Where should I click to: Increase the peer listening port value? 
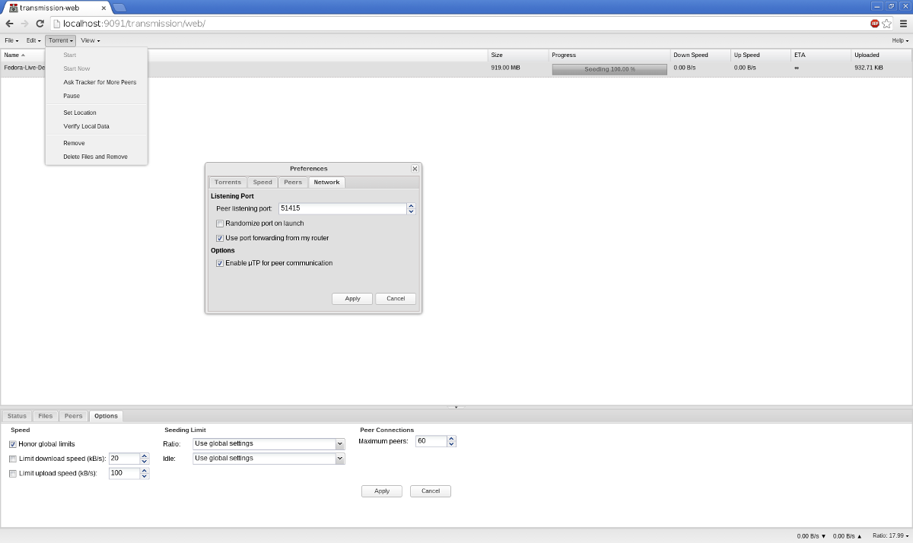411,205
